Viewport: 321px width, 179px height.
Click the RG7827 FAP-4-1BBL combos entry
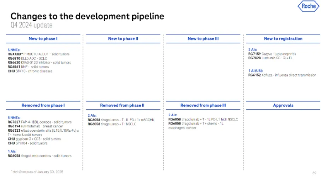click(x=39, y=122)
